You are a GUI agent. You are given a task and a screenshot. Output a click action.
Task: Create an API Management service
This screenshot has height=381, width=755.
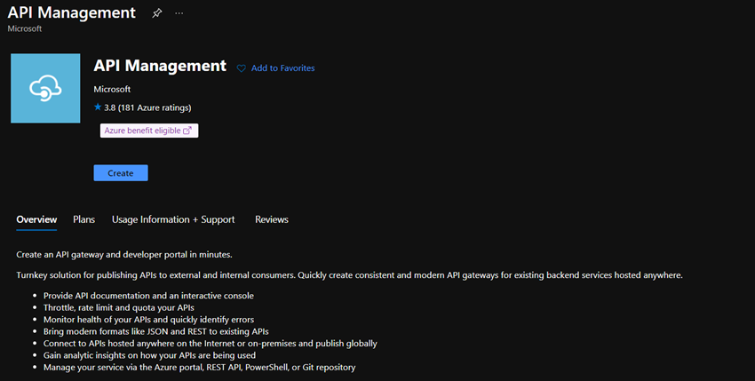pos(121,173)
